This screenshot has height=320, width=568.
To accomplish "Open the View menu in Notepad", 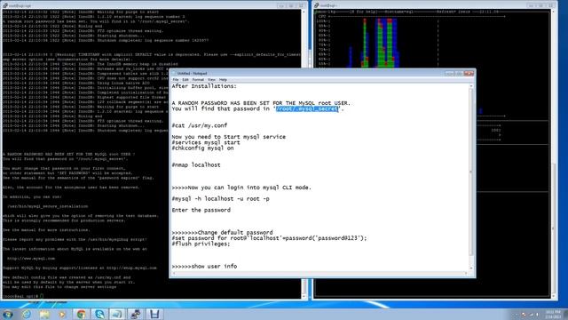I will tap(211, 79).
